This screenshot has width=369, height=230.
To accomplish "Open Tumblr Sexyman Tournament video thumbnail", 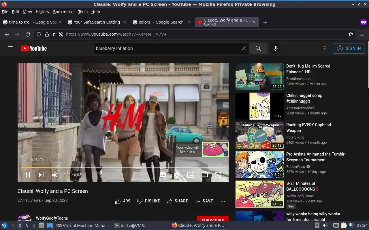I will (260, 165).
